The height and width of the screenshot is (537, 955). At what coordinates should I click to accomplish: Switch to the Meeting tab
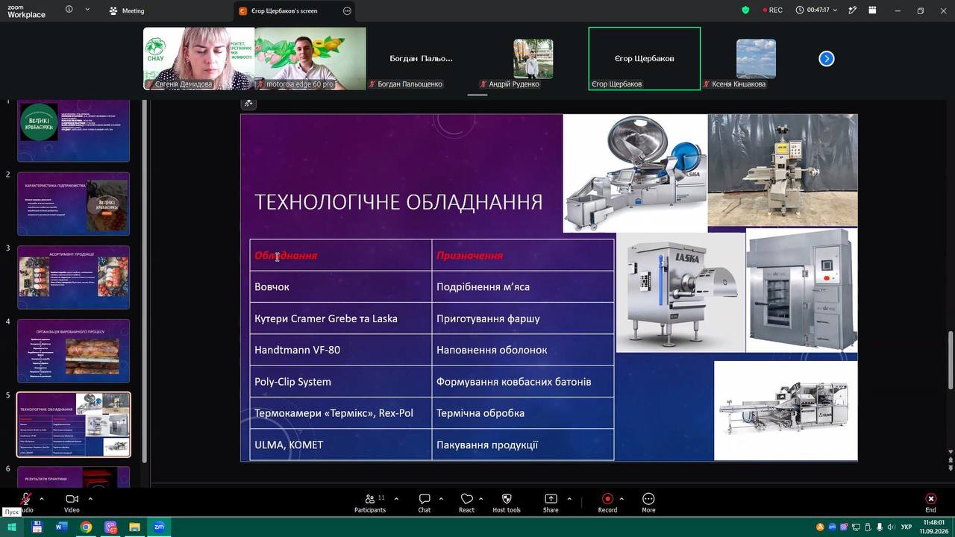pos(127,10)
